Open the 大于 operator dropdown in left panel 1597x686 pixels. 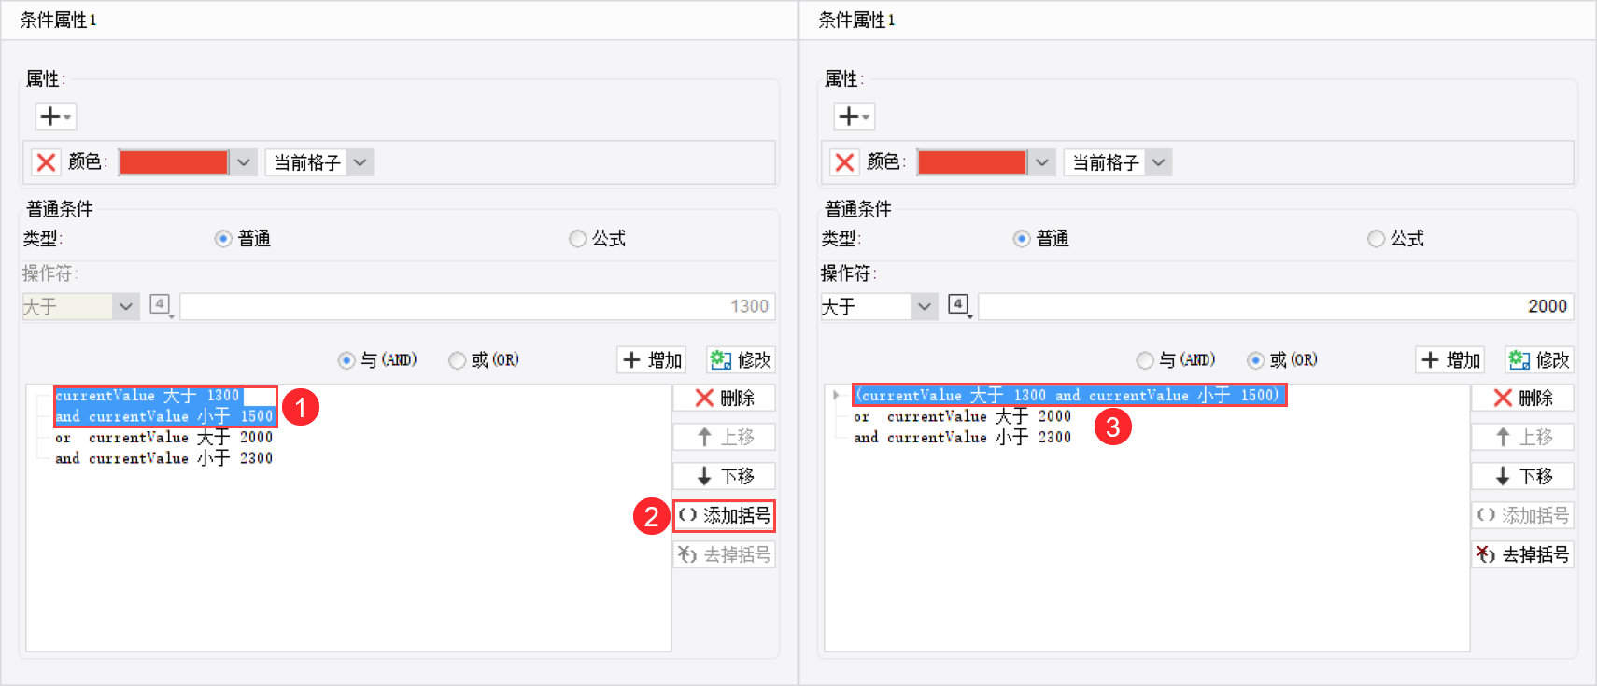click(80, 306)
